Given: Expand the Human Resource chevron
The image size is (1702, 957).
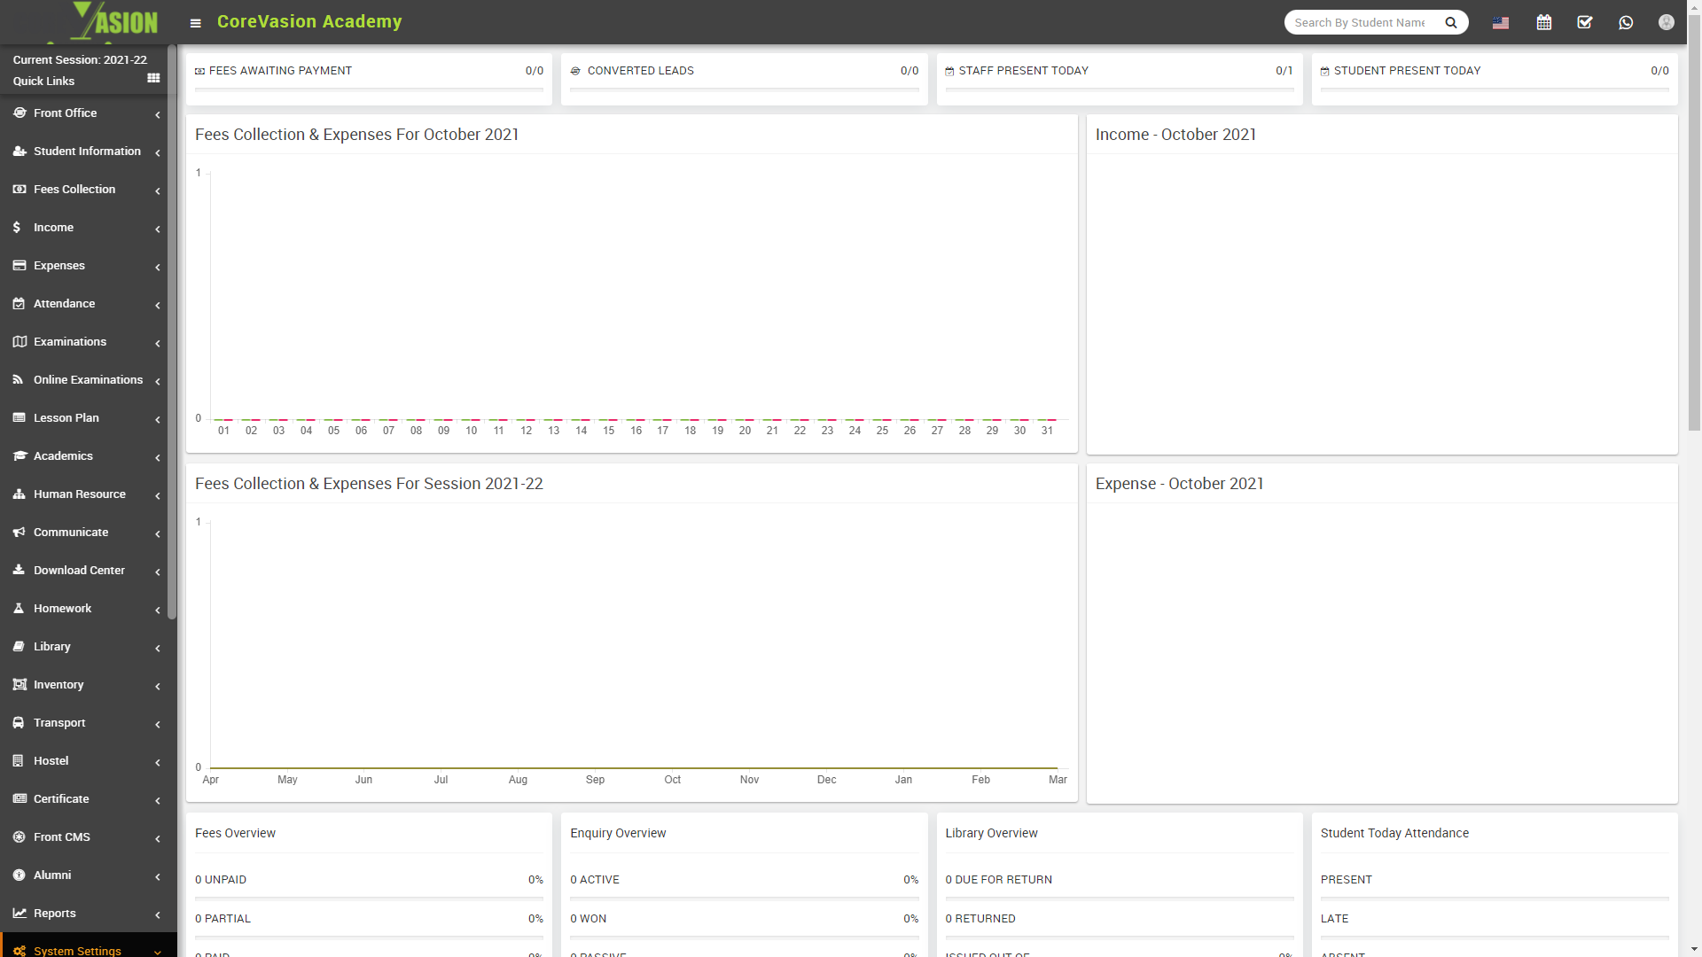Looking at the screenshot, I should [x=158, y=495].
